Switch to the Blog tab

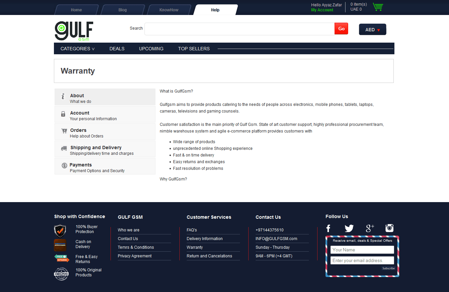[x=122, y=10]
